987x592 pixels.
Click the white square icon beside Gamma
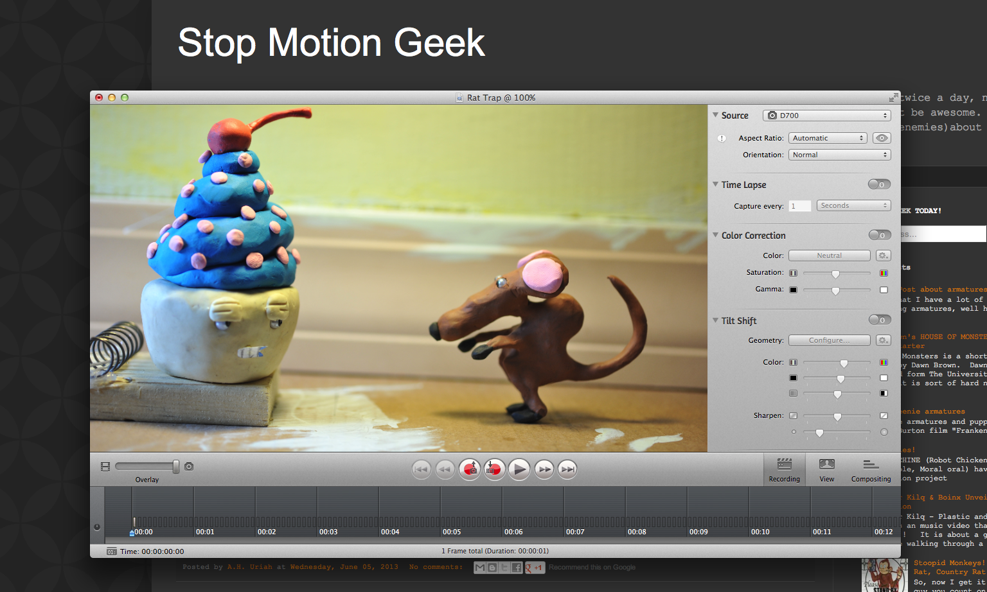[884, 290]
